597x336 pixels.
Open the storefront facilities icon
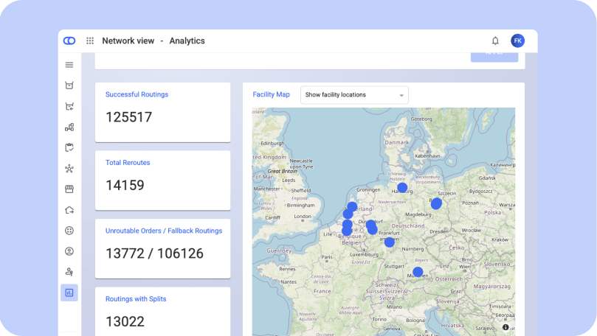(69, 189)
